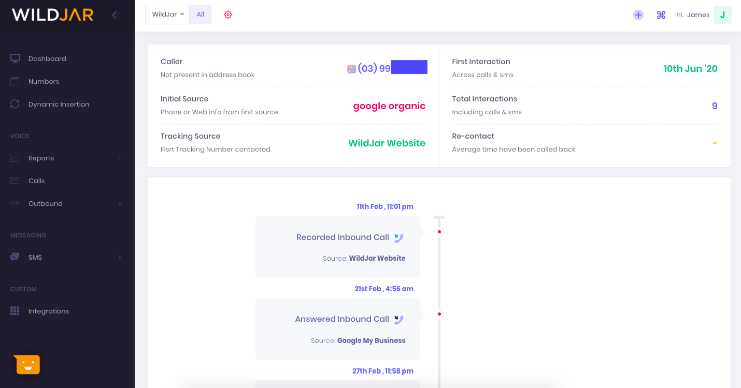Click the caller's phone number

(389, 67)
